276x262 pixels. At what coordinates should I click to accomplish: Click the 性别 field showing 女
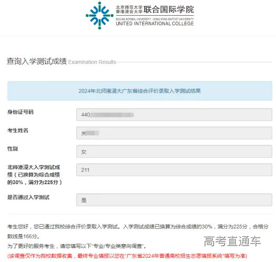174,152
